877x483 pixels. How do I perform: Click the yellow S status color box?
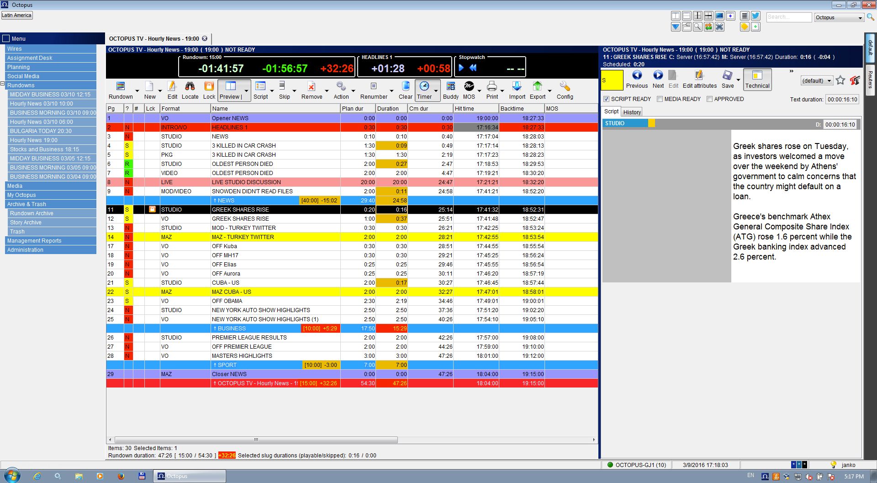(612, 80)
